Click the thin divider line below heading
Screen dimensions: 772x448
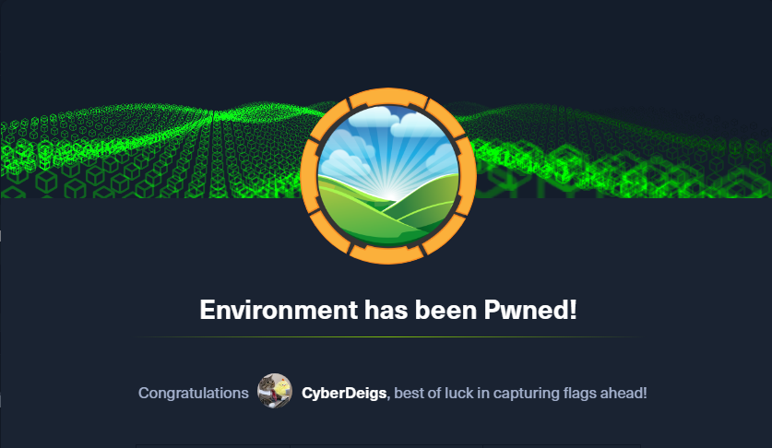(389, 336)
